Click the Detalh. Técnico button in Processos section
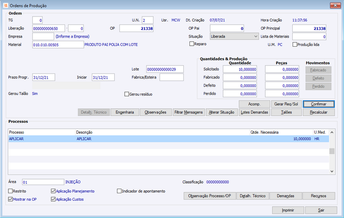 coord(253,196)
